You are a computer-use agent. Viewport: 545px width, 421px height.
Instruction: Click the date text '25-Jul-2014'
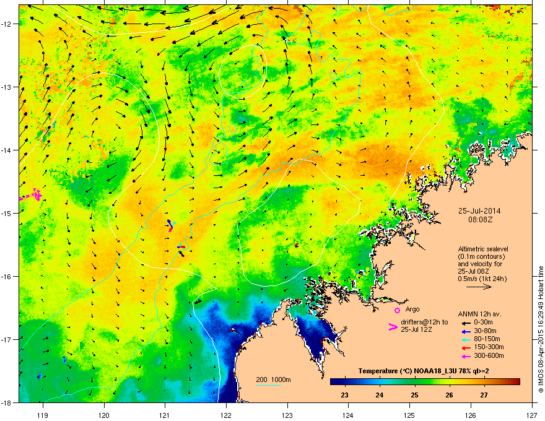[479, 211]
